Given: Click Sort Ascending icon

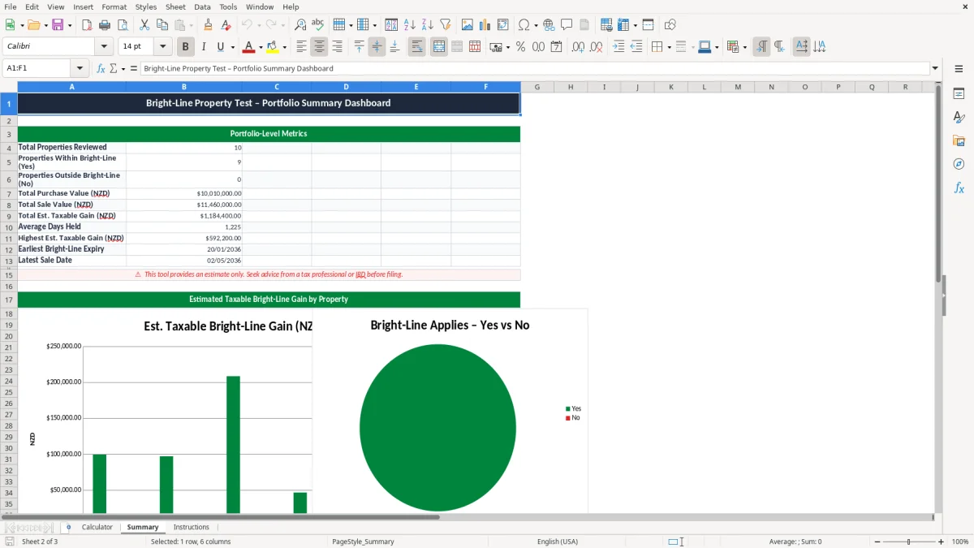Looking at the screenshot, I should [x=409, y=25].
